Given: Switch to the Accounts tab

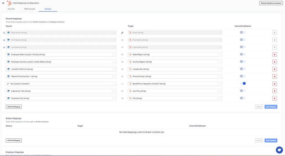Looking at the screenshot, I should pyautogui.click(x=11, y=9).
